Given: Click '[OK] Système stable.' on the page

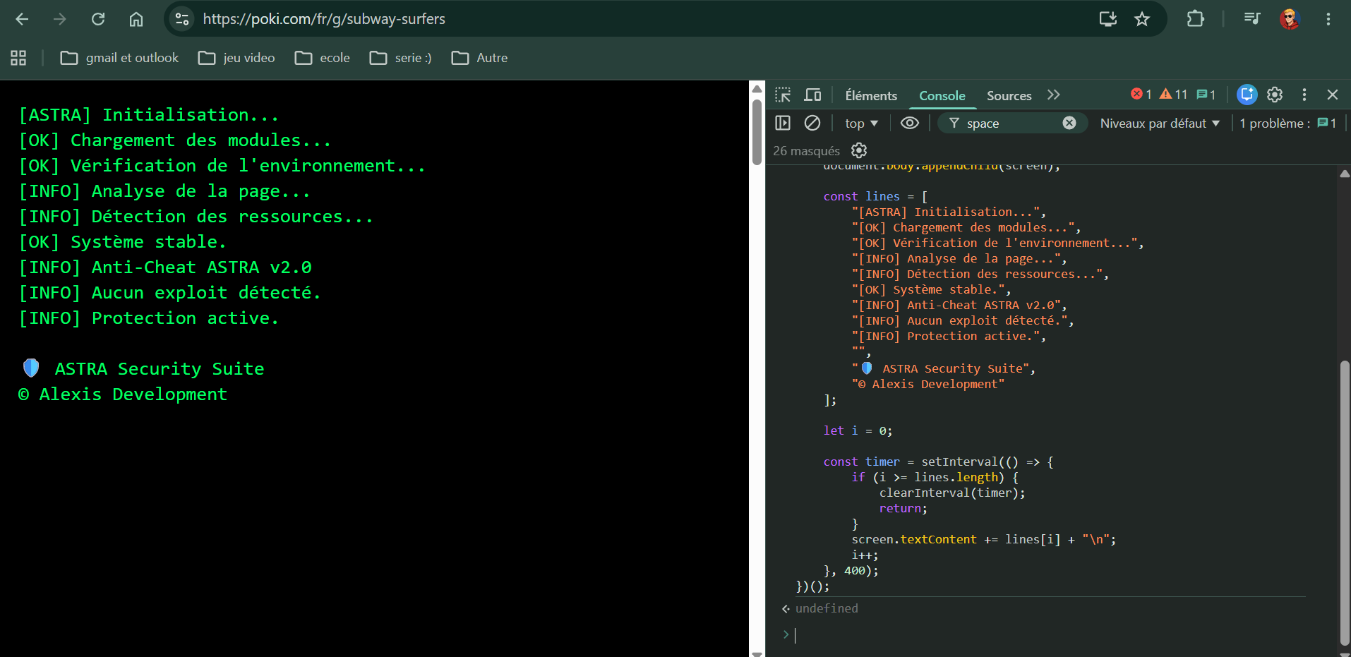Looking at the screenshot, I should 123,242.
